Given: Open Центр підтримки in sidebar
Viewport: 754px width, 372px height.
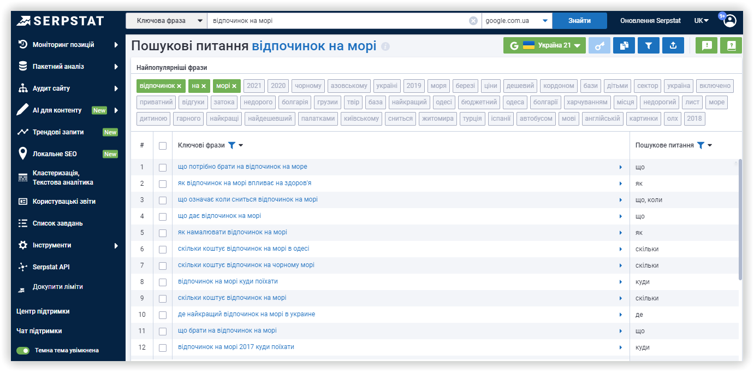Looking at the screenshot, I should [x=43, y=311].
